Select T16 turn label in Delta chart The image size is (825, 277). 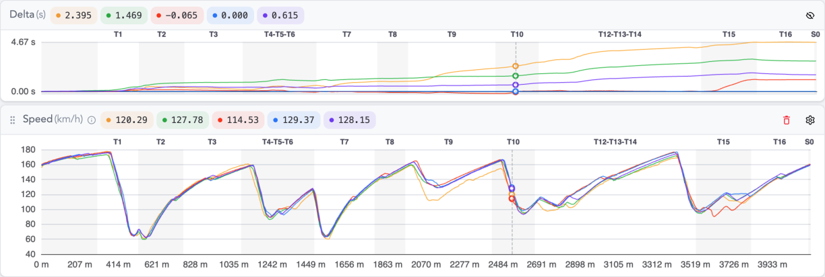[x=785, y=34]
